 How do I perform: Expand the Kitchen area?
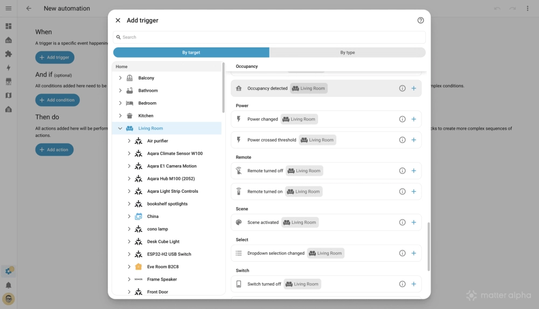(120, 116)
